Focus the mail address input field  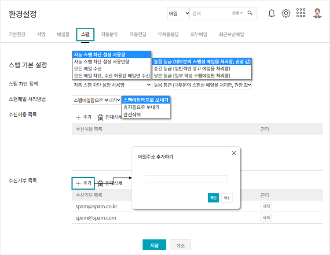pos(186,179)
